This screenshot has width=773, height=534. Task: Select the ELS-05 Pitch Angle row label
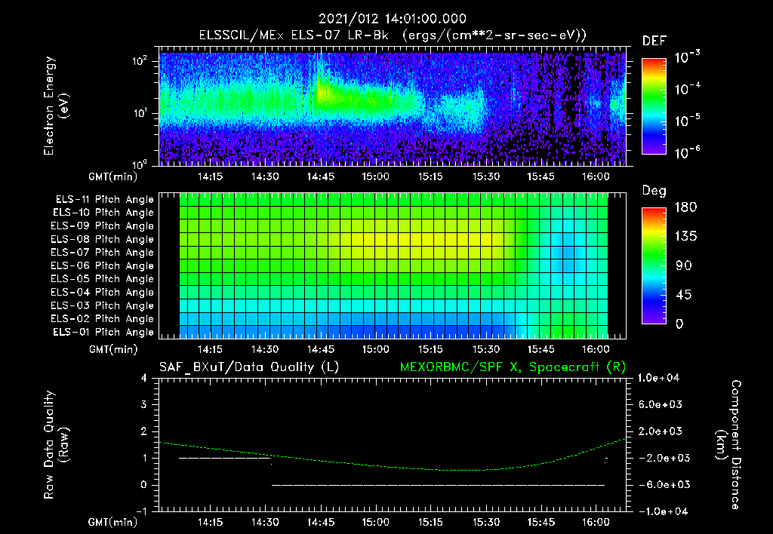coord(102,279)
